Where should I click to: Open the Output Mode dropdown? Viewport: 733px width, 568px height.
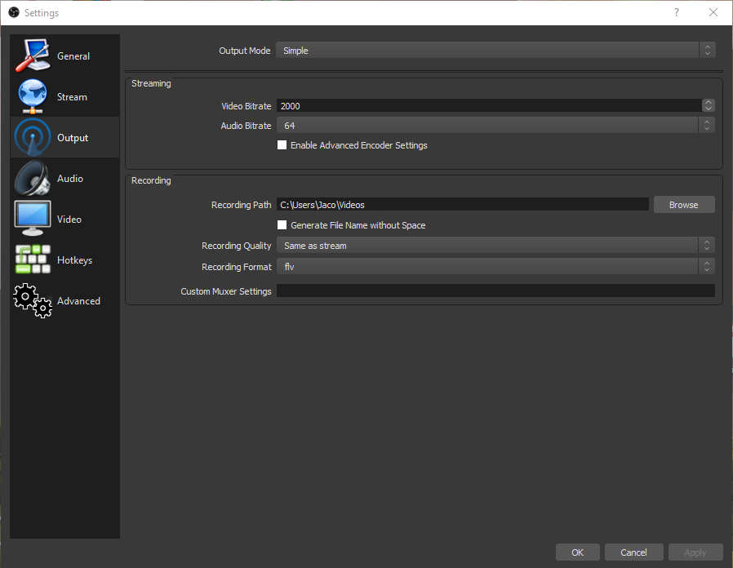point(495,51)
